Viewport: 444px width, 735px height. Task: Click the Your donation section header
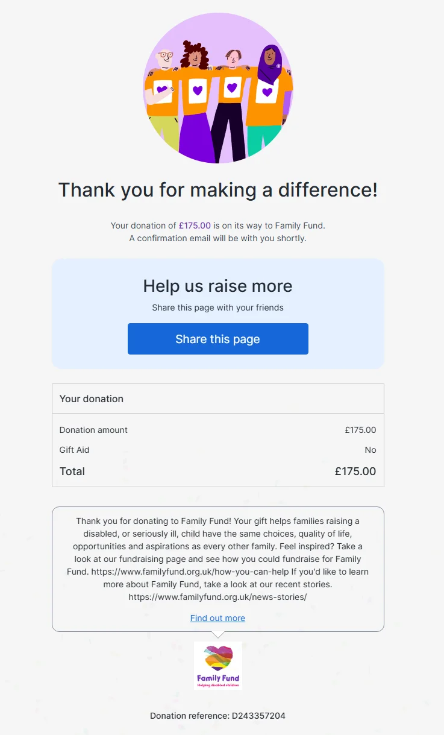(x=91, y=399)
